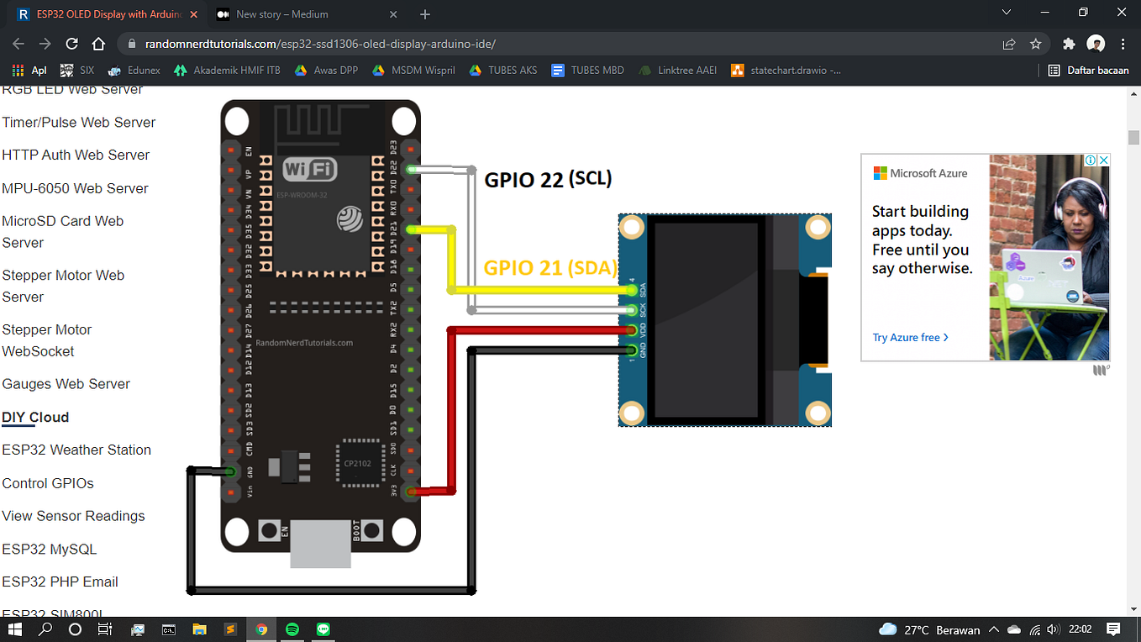Click the share icon in the address bar
The height and width of the screenshot is (642, 1141).
pyautogui.click(x=1007, y=43)
